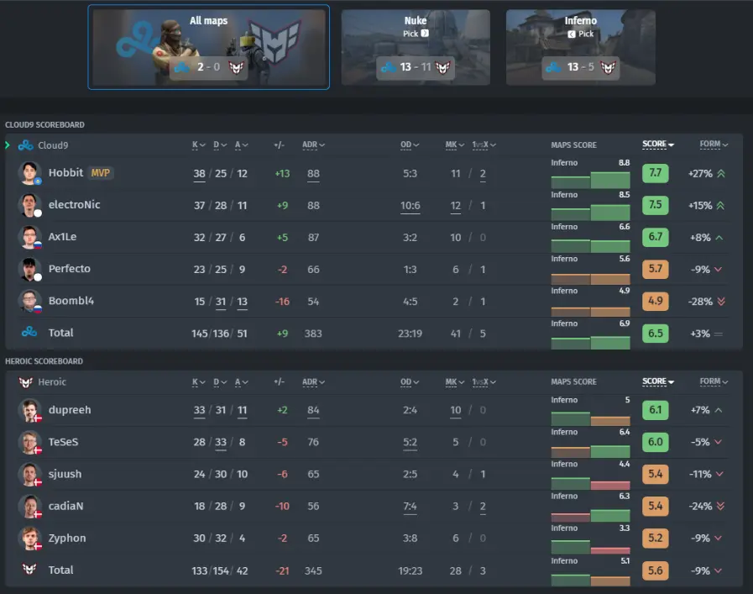Click the double-up form arrow for electroNic

coord(720,205)
